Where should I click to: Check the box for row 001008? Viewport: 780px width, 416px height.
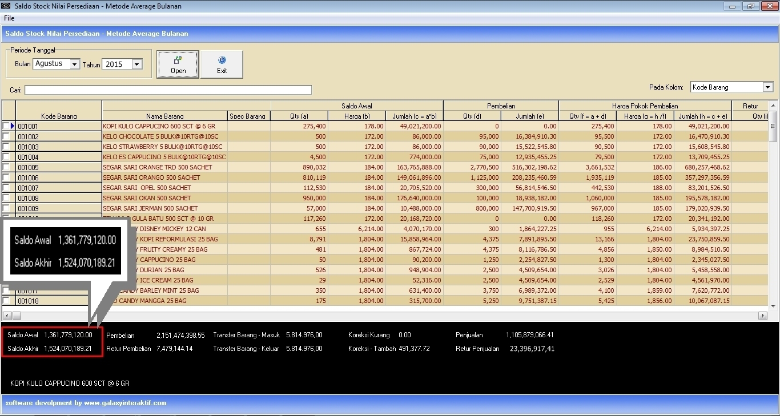tap(6, 198)
